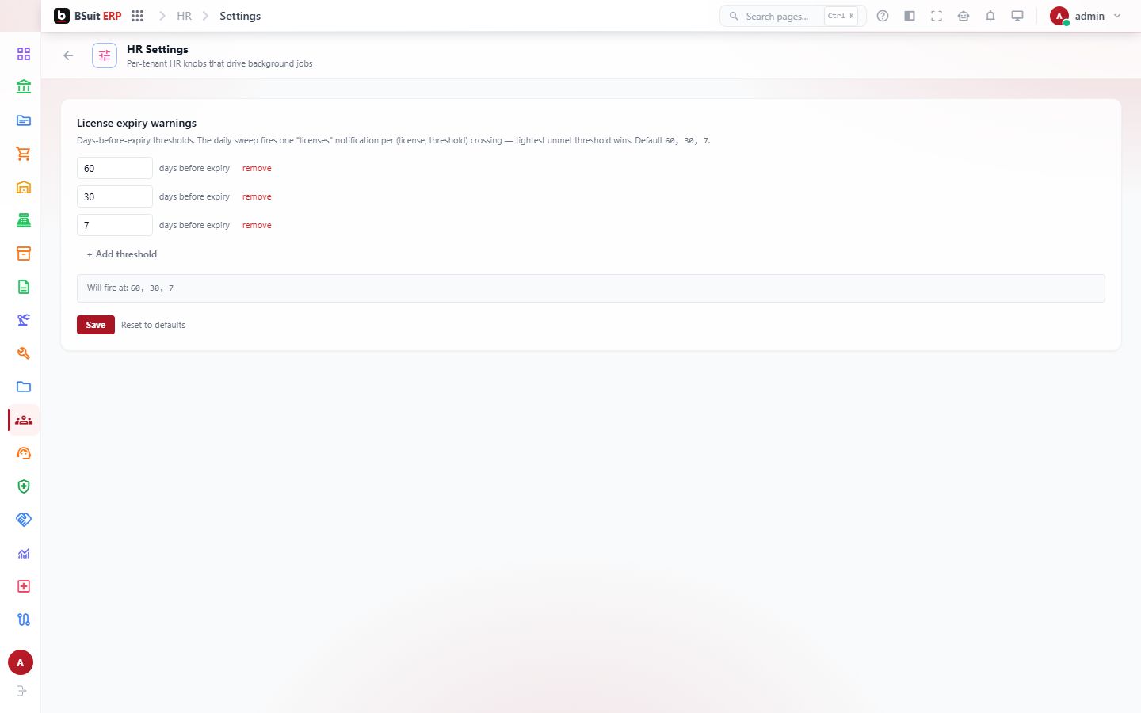Screen dimensions: 1141x713
Task: Focus the threshold field containing 7
Action: pyautogui.click(x=115, y=225)
